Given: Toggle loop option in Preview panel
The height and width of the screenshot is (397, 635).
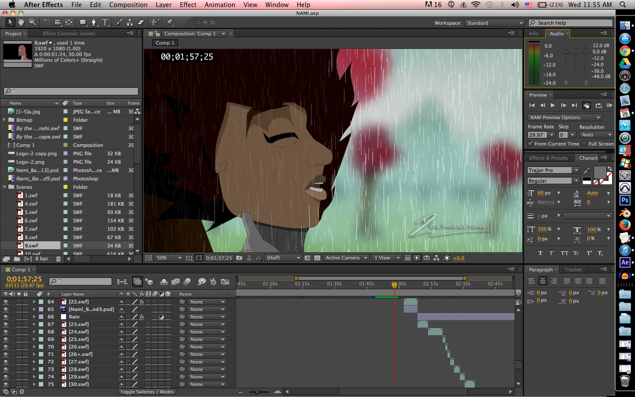Looking at the screenshot, I should 598,105.
